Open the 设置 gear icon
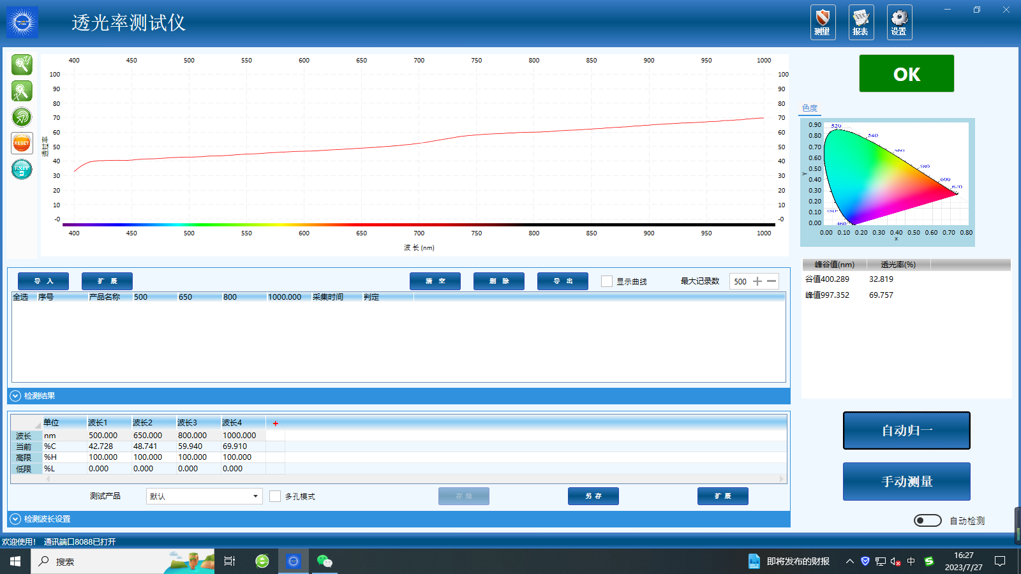 [899, 22]
